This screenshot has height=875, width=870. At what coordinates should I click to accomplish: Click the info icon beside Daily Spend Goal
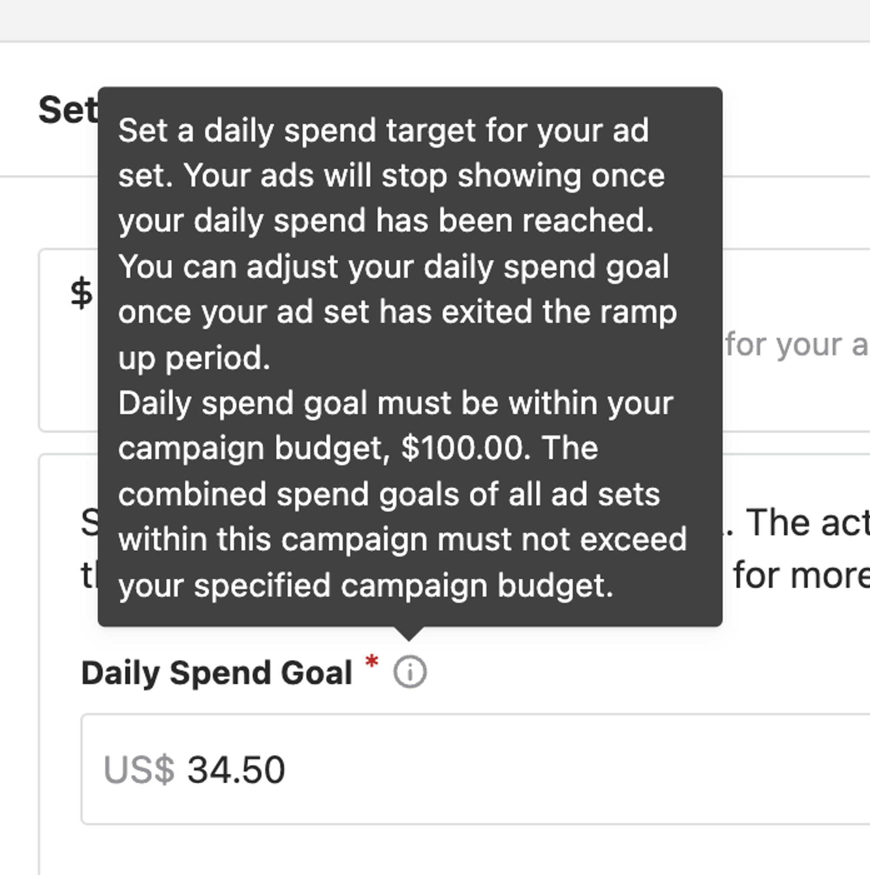(x=409, y=672)
